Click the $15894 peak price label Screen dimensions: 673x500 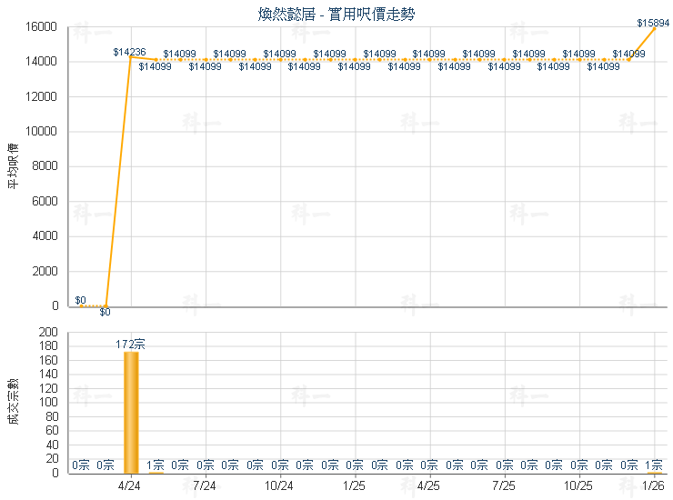tap(653, 22)
